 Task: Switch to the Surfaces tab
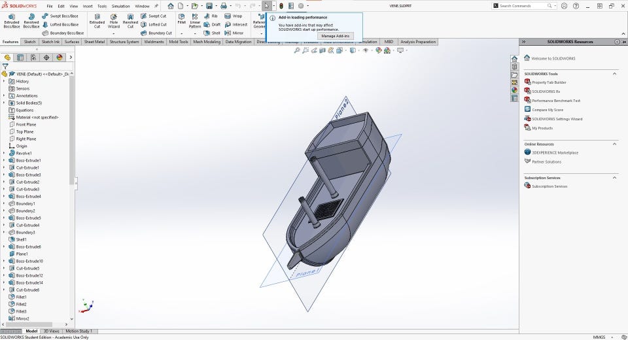coord(72,42)
